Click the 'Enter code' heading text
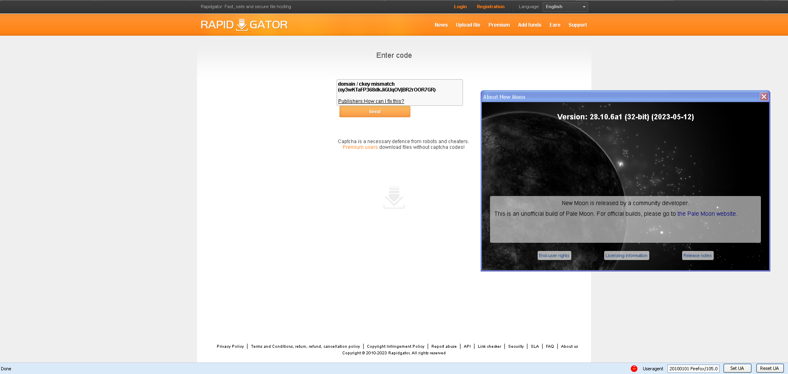Screen dimensions: 788x374 (x=394, y=55)
